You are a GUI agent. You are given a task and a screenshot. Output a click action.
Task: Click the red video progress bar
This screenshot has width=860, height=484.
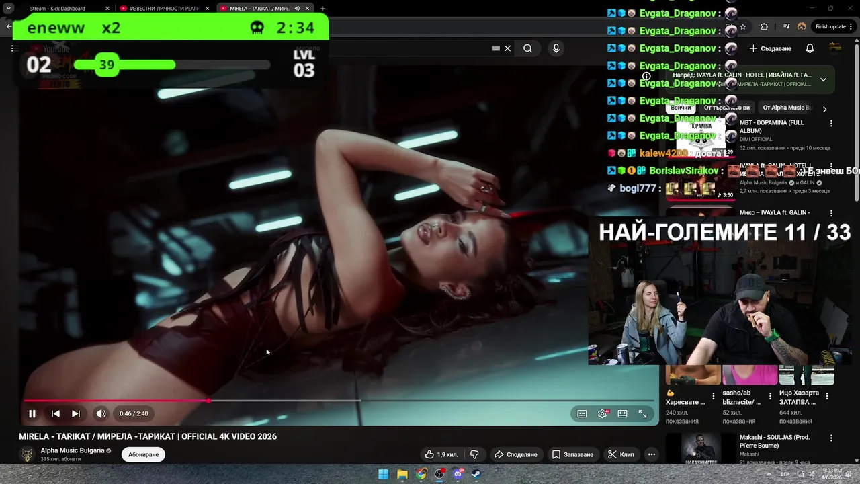point(116,401)
